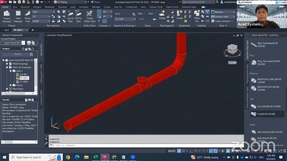The width and height of the screenshot is (287, 161).
Task: Click refresh icon in Project panel header
Action: (x=33, y=49)
